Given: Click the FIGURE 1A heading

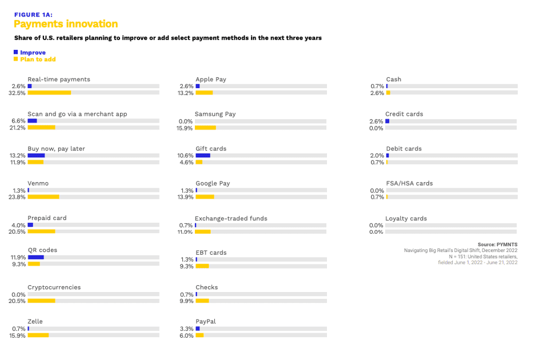Looking at the screenshot, I should click(x=33, y=15).
